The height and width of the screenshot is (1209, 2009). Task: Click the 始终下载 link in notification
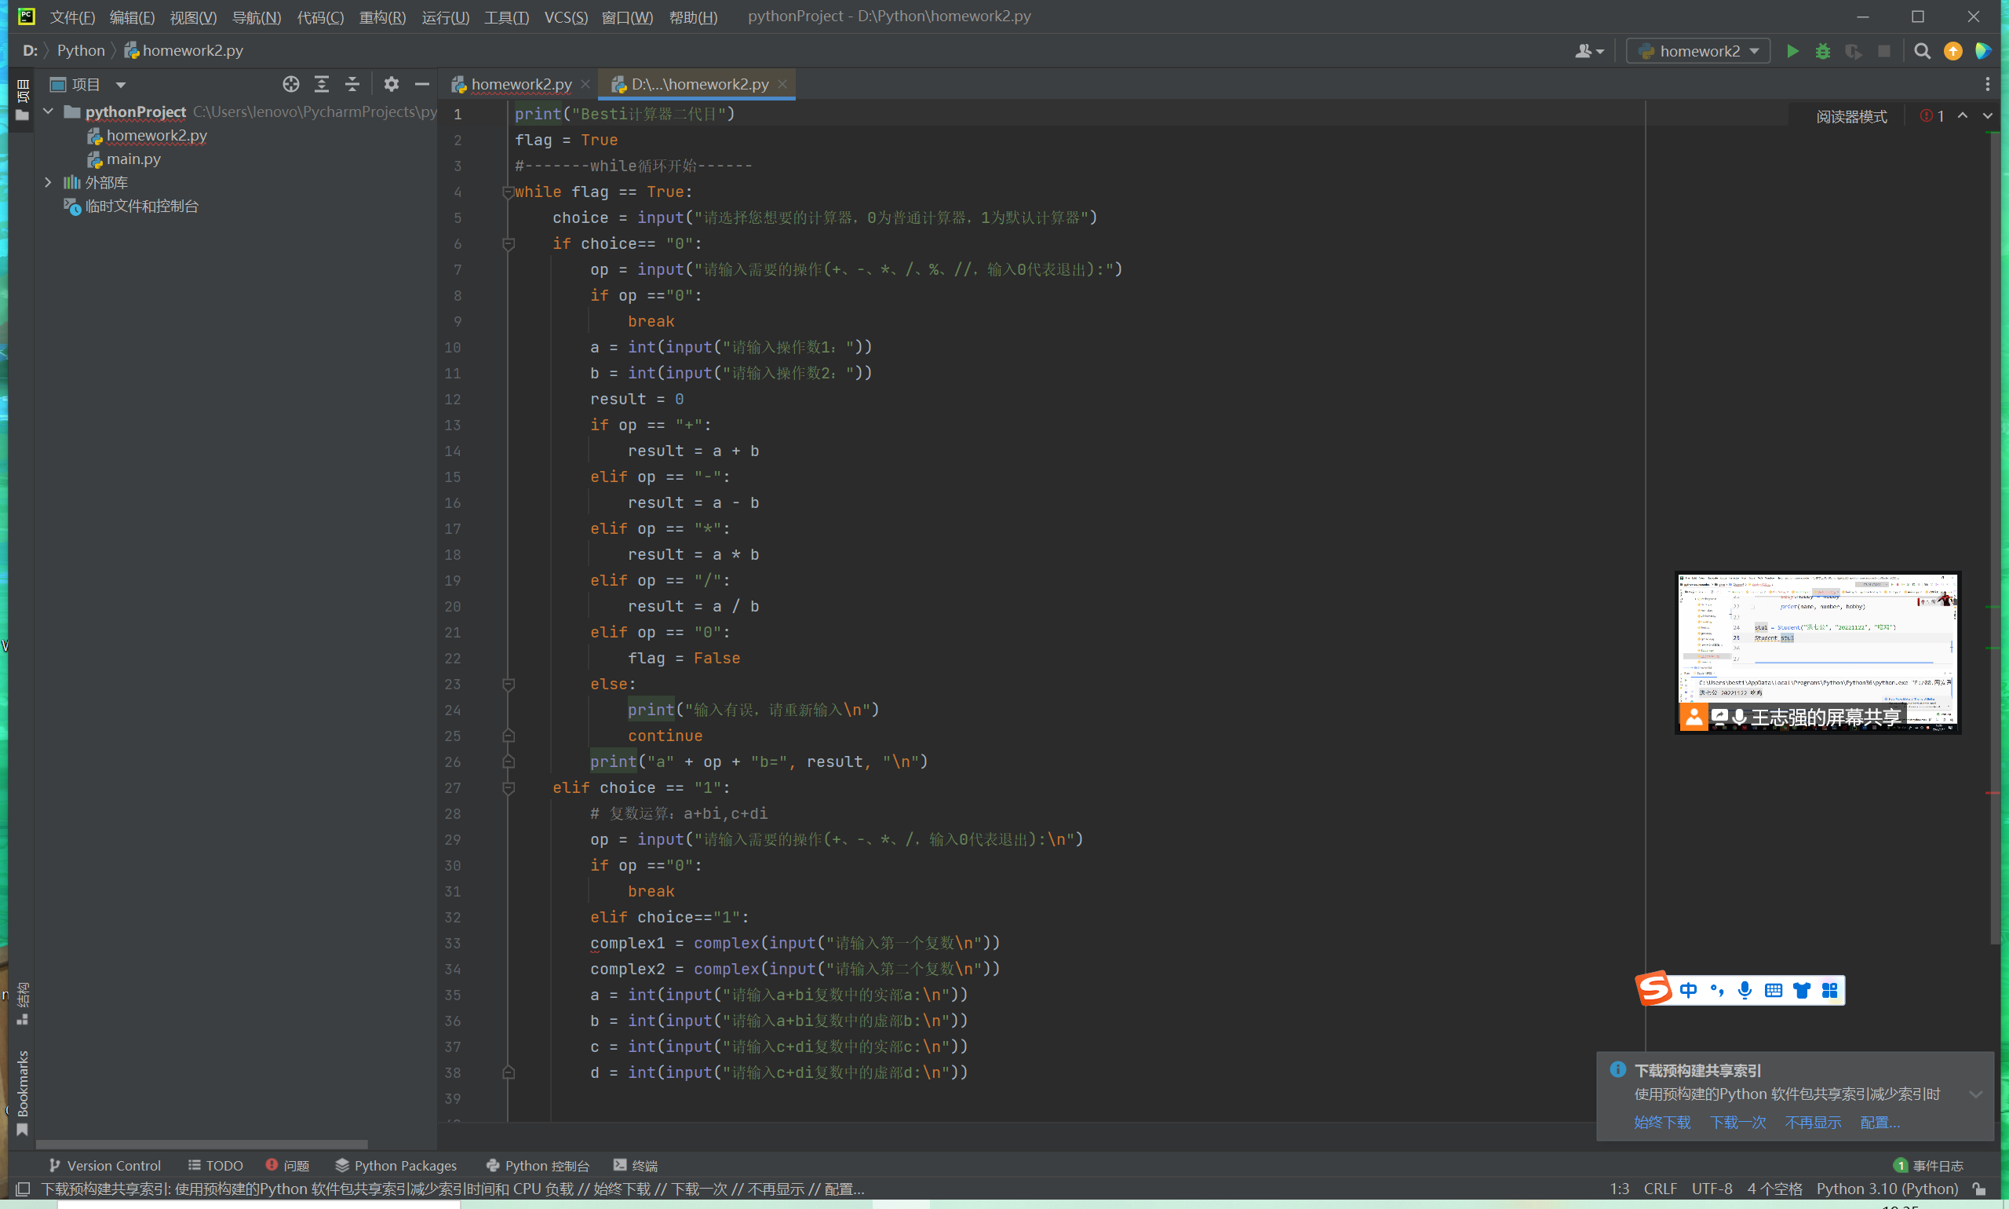click(x=1661, y=1122)
